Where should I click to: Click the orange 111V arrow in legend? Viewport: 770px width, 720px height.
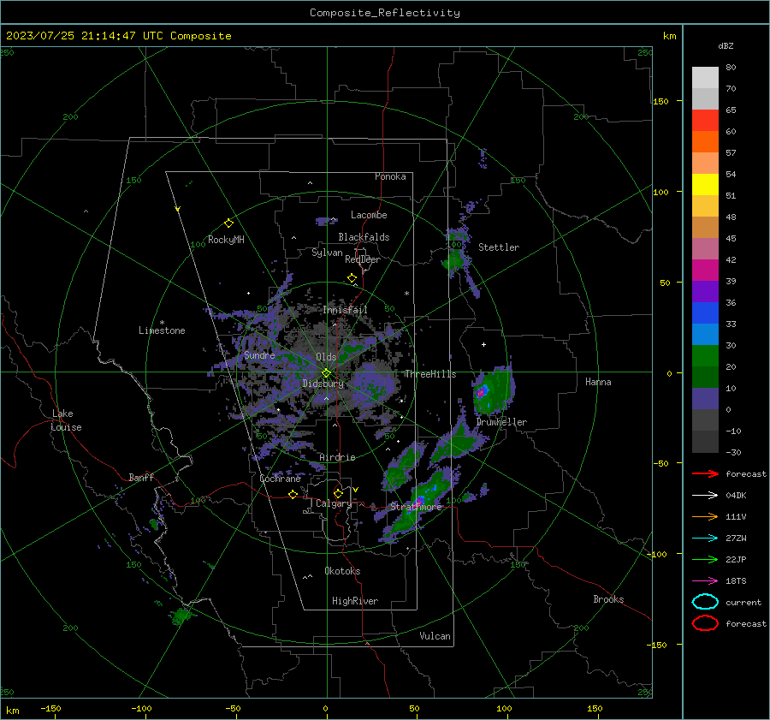(705, 516)
